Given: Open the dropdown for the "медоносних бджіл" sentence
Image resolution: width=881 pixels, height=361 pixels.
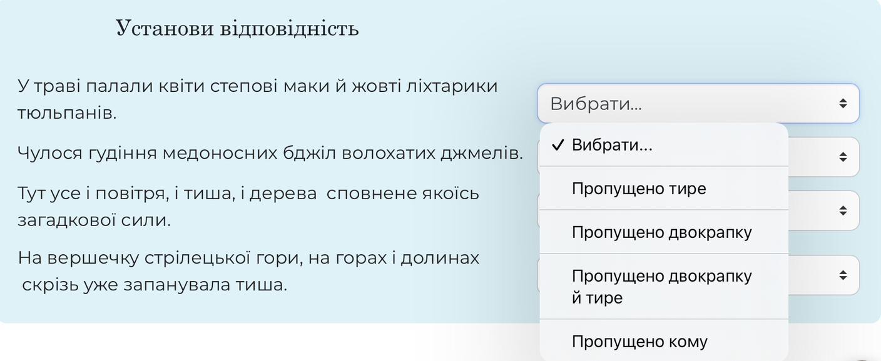Looking at the screenshot, I should [843, 157].
